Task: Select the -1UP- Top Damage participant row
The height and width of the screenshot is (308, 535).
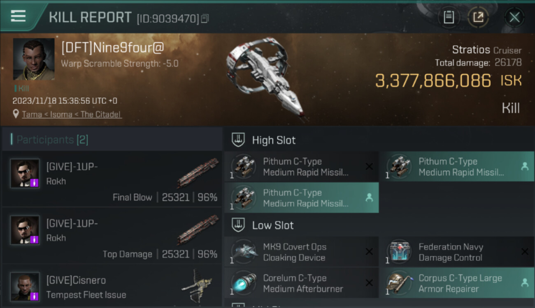Action: (112, 236)
